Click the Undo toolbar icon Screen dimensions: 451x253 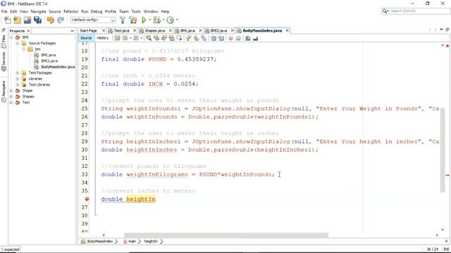coord(51,20)
